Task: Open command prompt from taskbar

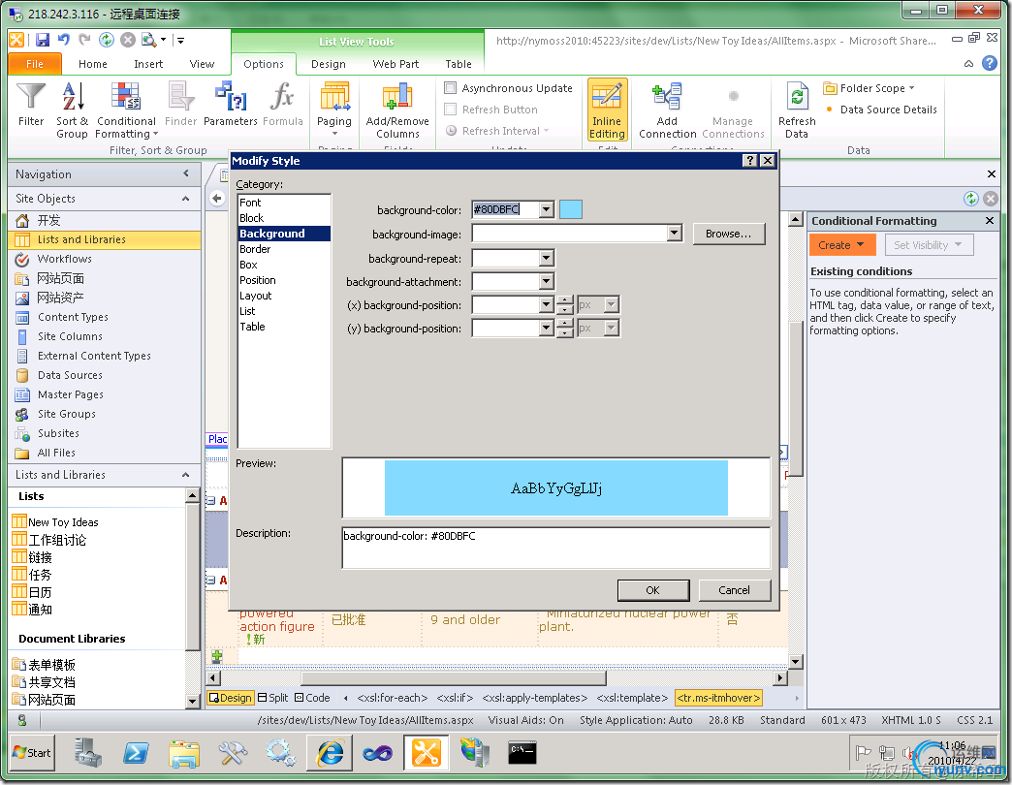Action: tap(522, 753)
